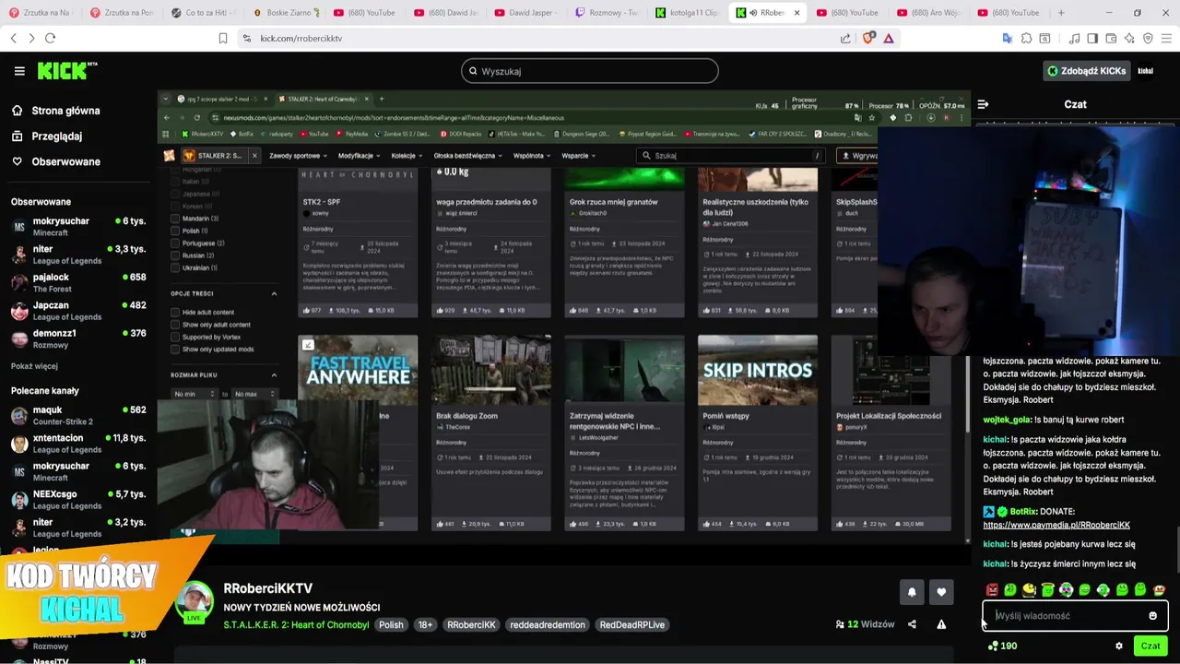
Task: Click the green Czat send button
Action: point(1150,646)
